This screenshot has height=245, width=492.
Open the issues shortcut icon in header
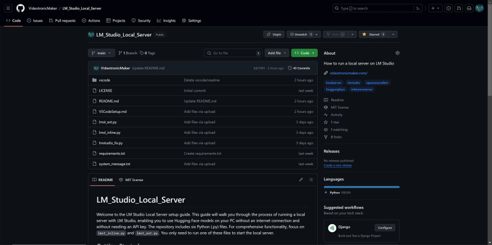(449, 9)
